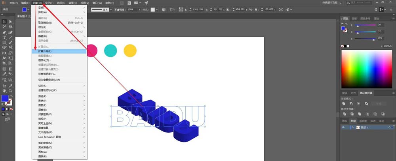The width and height of the screenshot is (396, 161).
Task: Select the Zoom magnifier tool
Action: click(x=11, y=91)
